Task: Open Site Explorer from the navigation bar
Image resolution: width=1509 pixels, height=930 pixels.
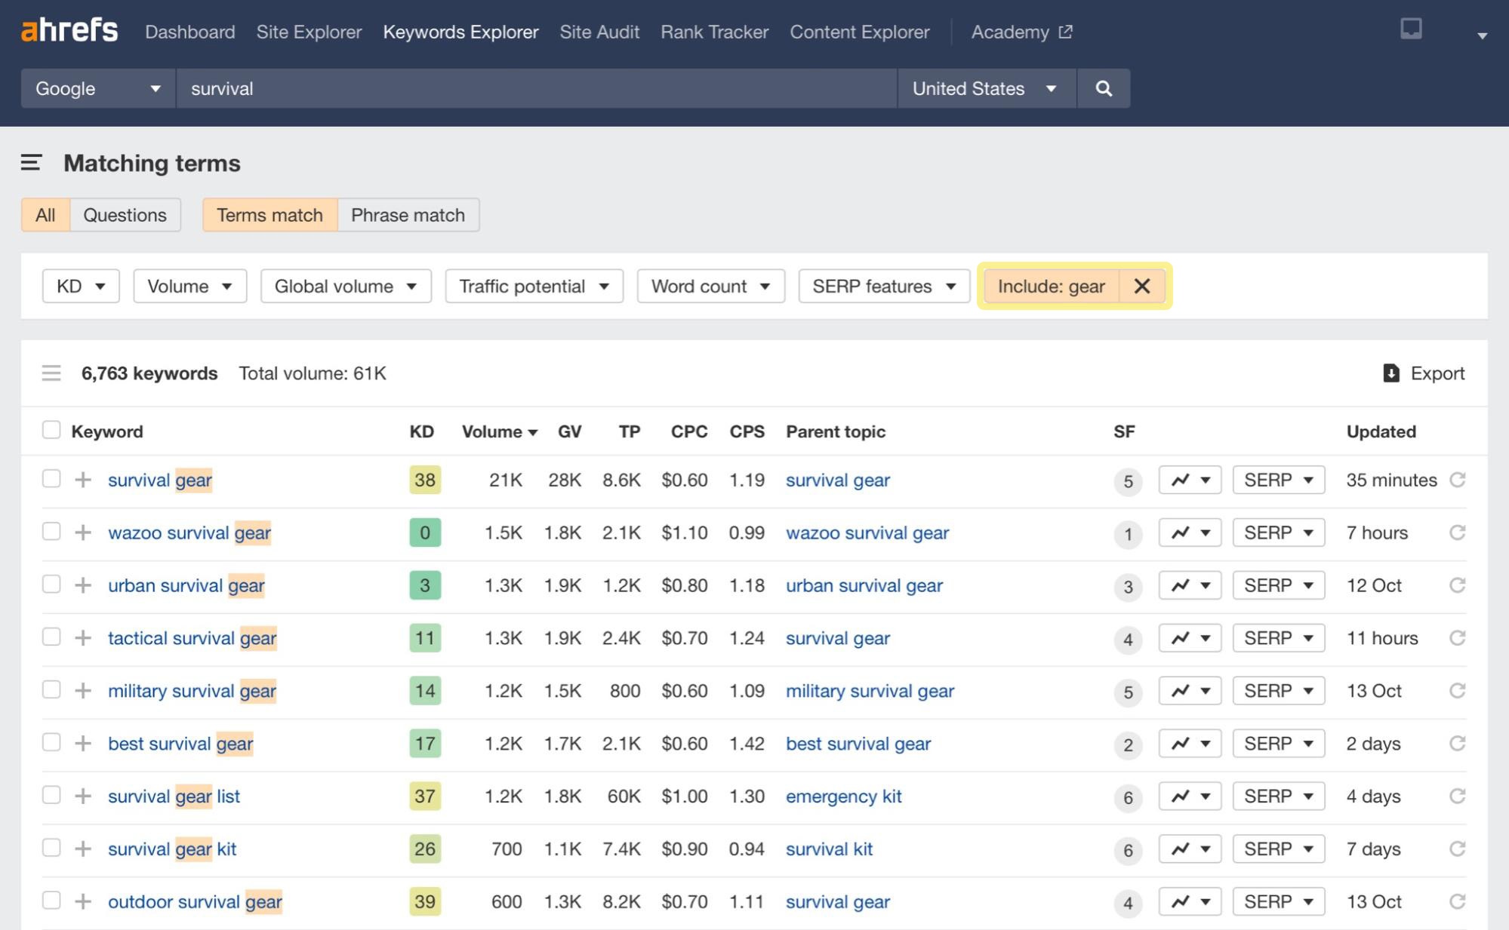Action: pos(308,32)
